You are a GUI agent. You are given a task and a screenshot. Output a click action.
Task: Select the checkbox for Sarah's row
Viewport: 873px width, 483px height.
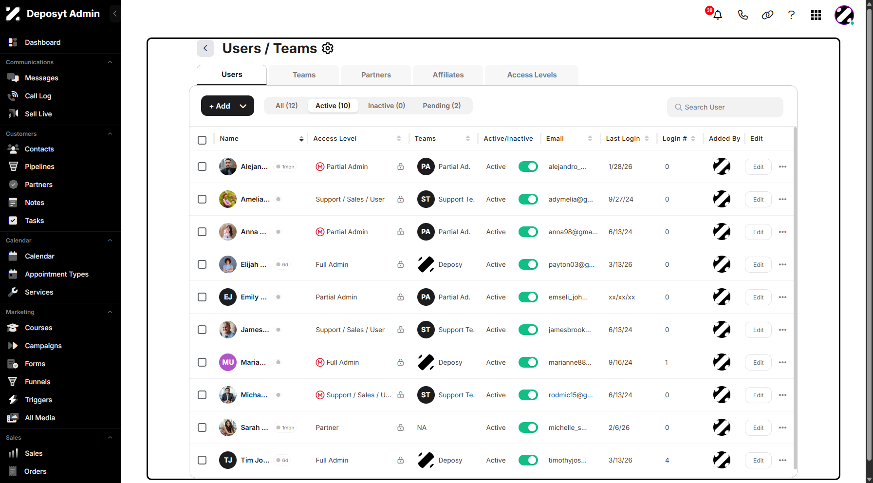pos(202,427)
